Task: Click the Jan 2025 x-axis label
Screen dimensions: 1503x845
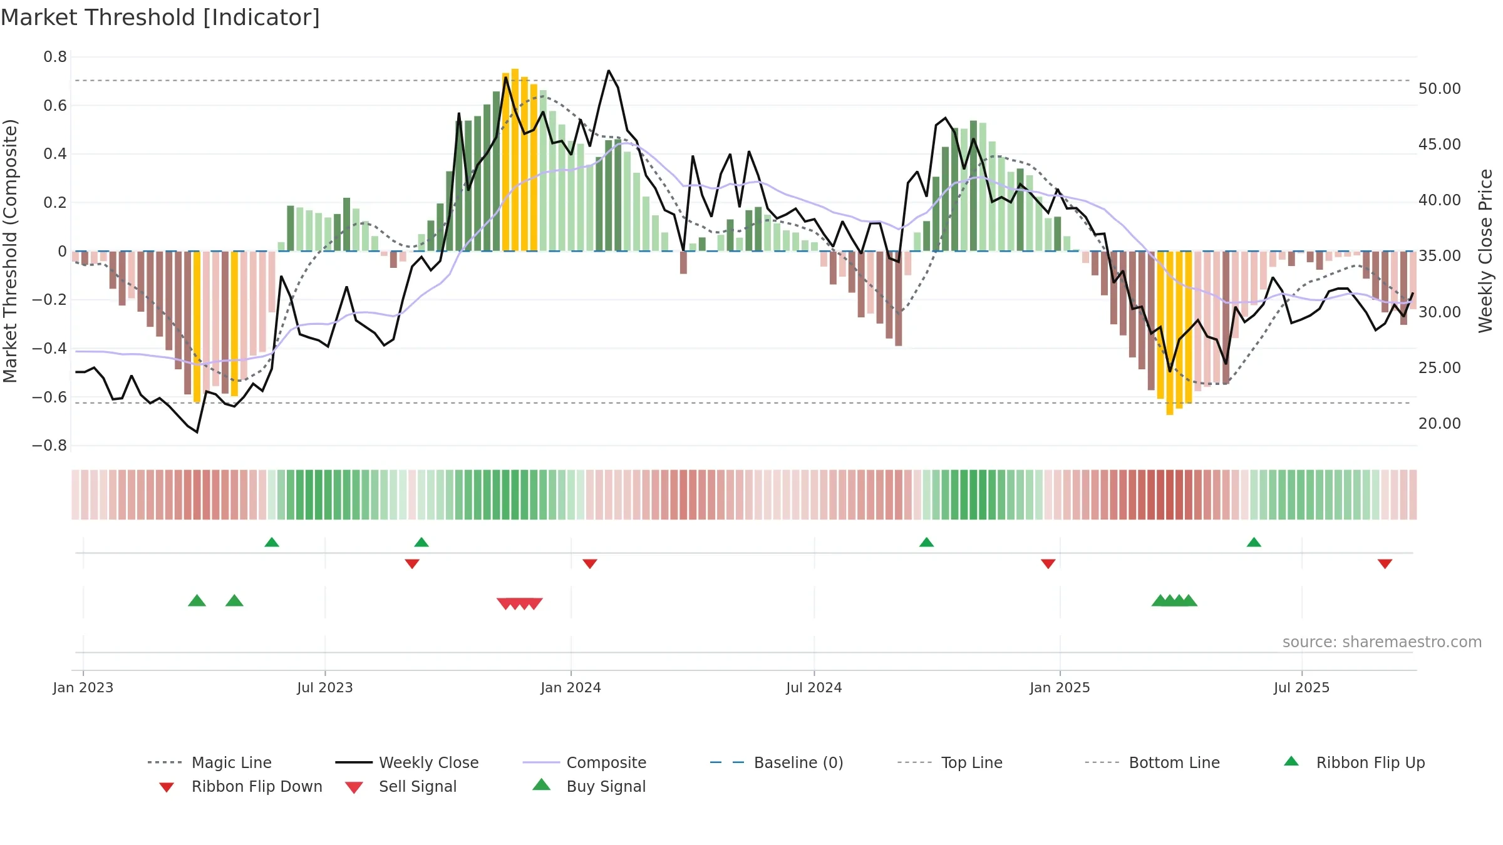Action: (x=1060, y=688)
